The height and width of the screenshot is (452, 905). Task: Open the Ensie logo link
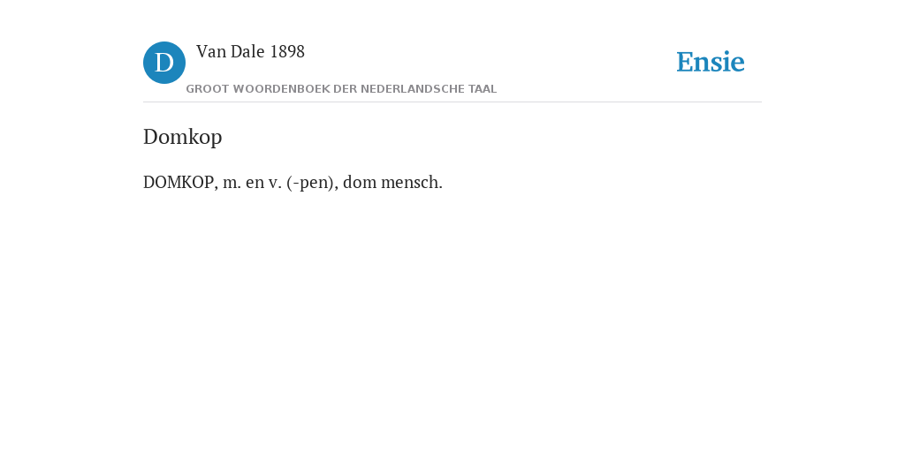(711, 62)
